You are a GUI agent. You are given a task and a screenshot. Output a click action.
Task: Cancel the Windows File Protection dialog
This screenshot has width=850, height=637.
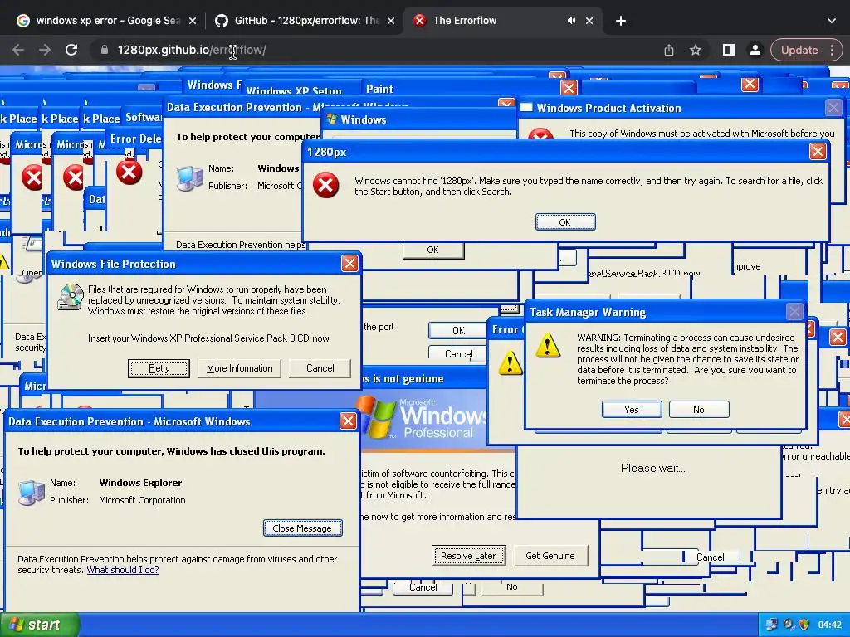320,368
